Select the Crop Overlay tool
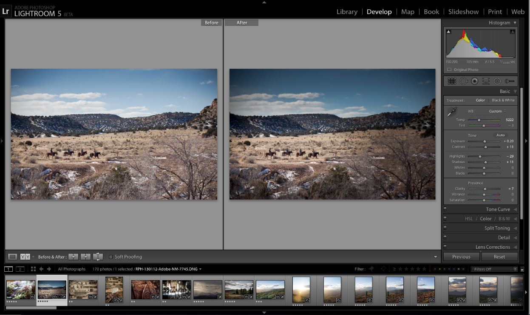 pos(452,81)
